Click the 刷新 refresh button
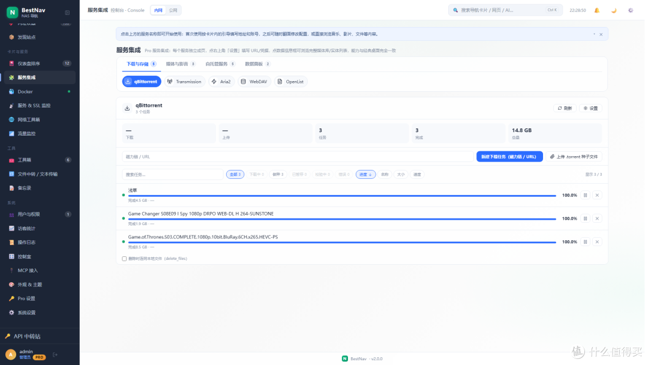 coord(565,108)
